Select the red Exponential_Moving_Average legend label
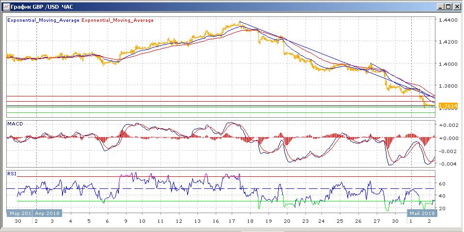 [x=118, y=20]
